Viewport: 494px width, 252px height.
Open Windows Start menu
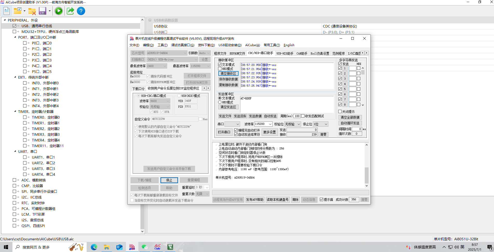(x=6, y=247)
